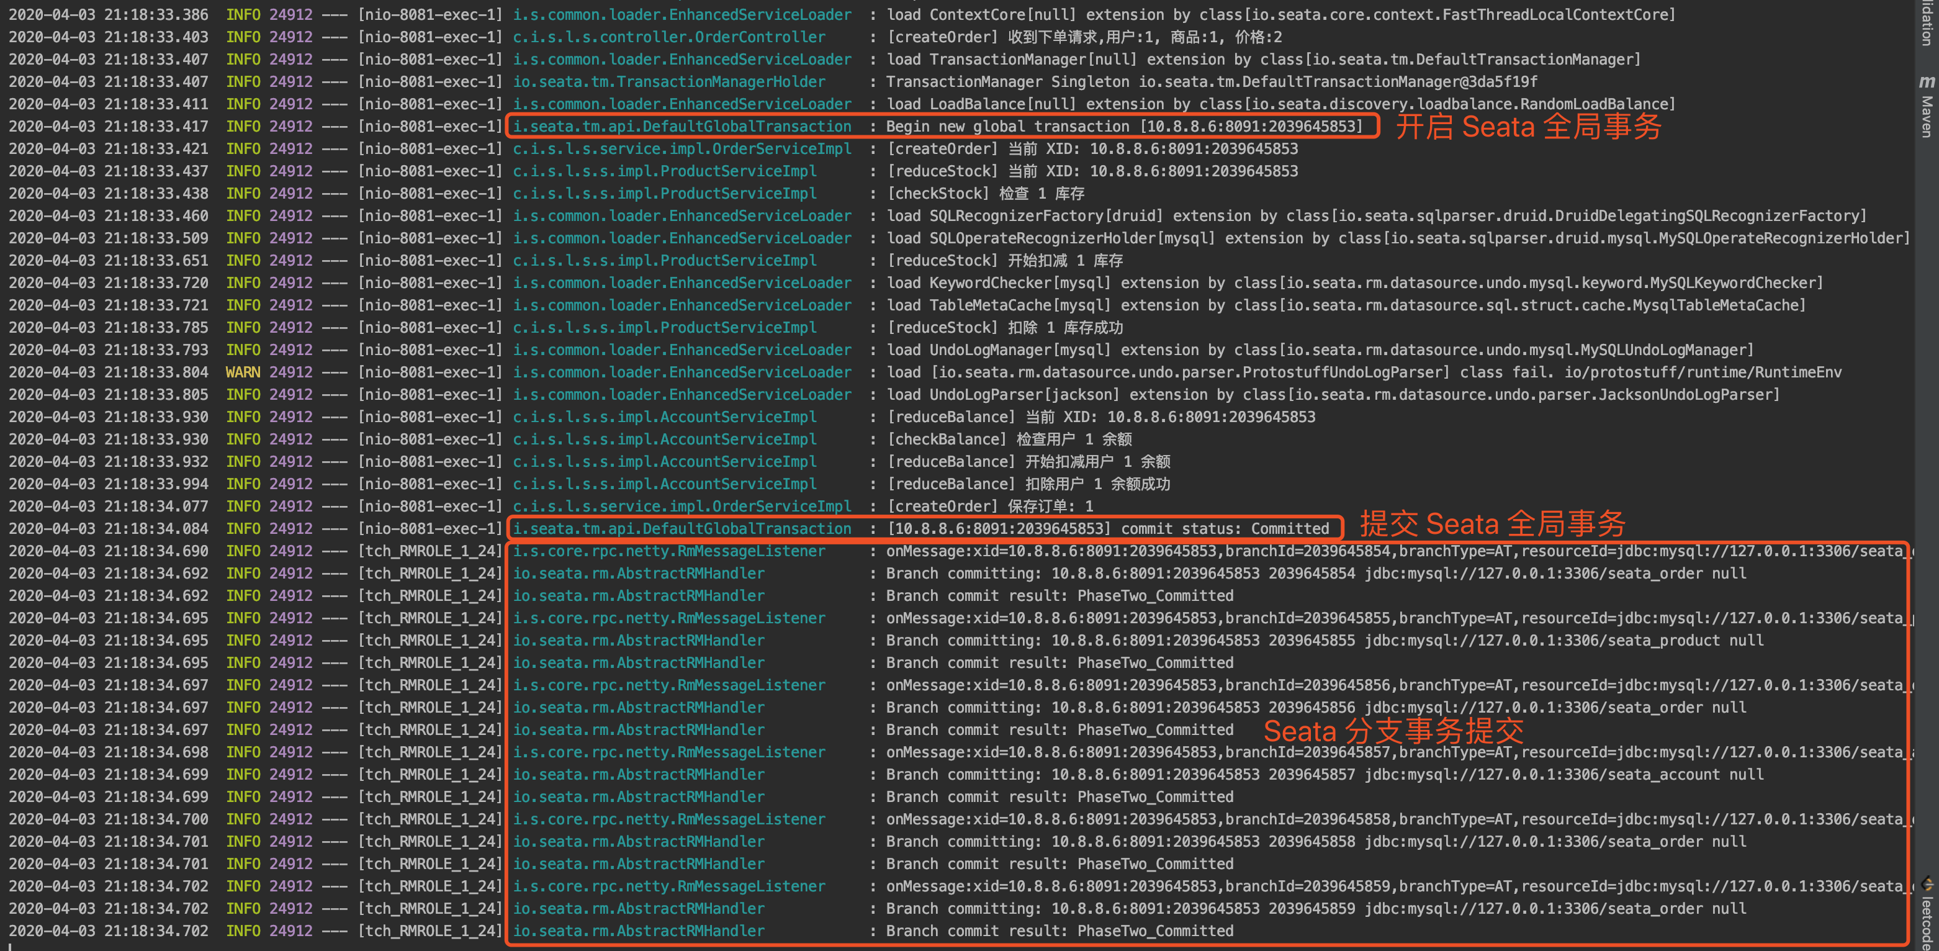Open OrderServiceImpl link on '保存订单: 1' line
This screenshot has height=951, width=1939.
click(x=682, y=506)
